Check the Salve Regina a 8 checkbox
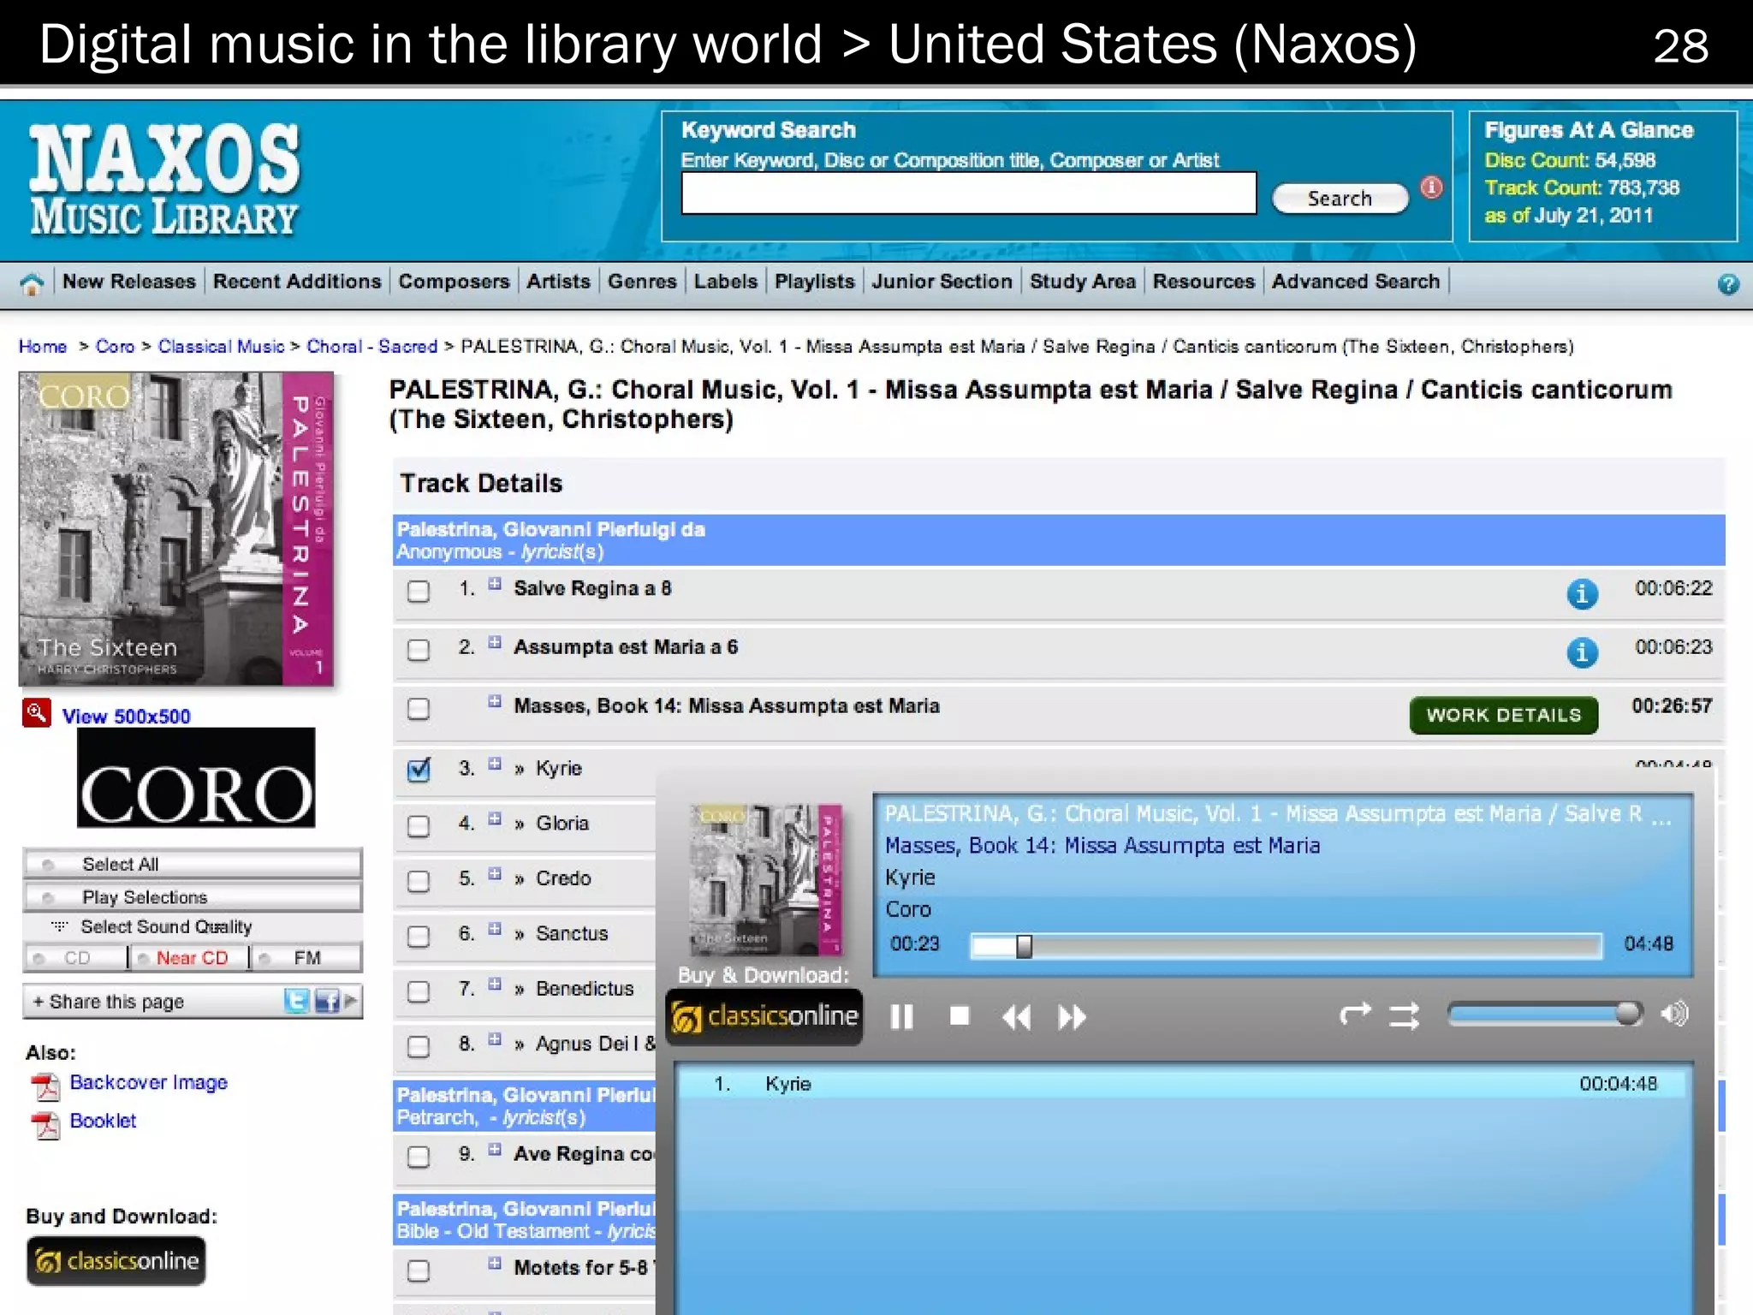This screenshot has height=1315, width=1753. pos(419,591)
